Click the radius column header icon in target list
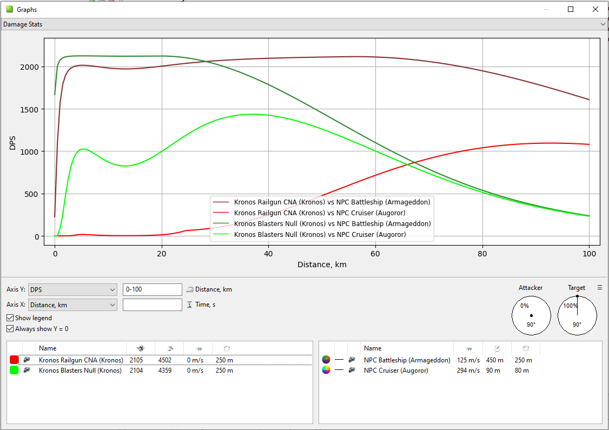Screen dimensions: 609x430 coord(526,348)
